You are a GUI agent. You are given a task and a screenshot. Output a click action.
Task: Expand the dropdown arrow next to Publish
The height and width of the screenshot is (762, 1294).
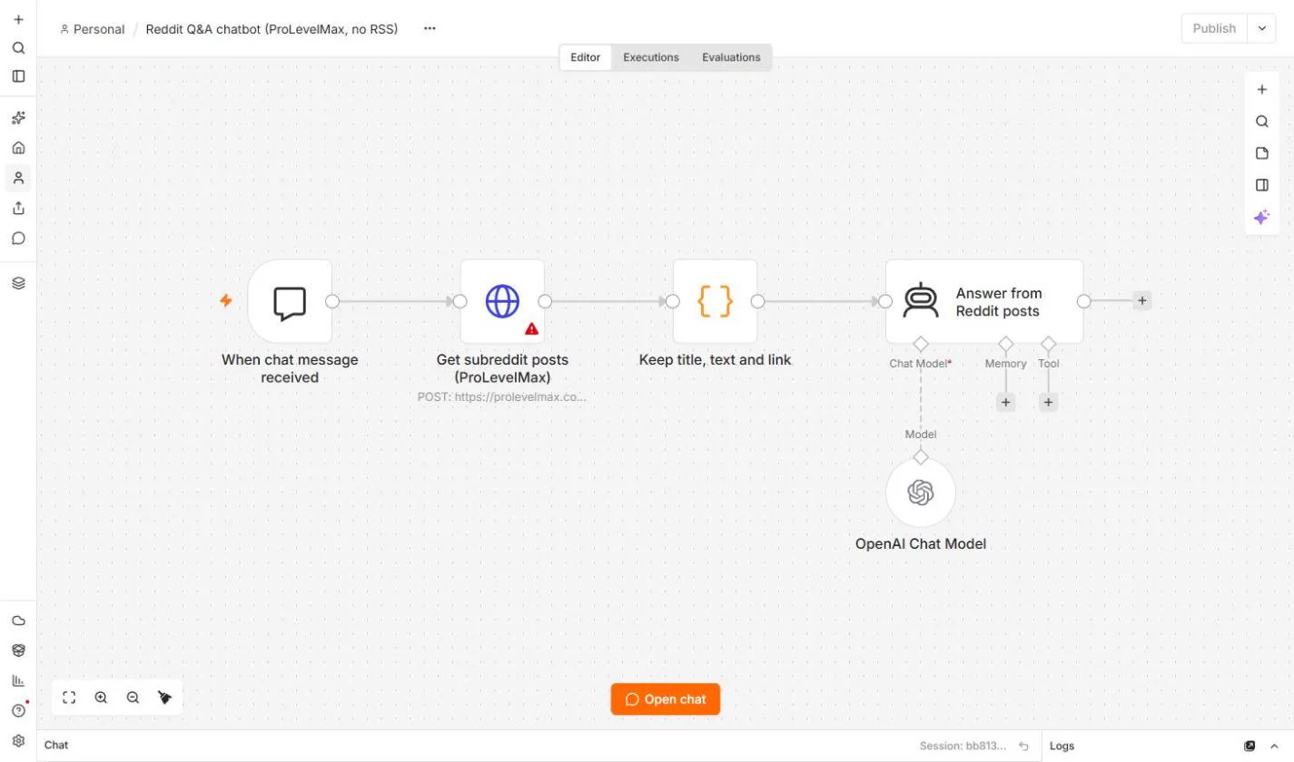[x=1262, y=28]
